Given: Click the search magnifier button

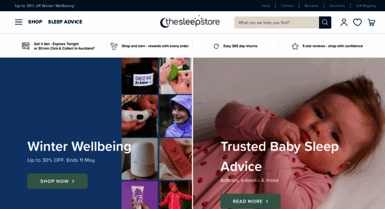Looking at the screenshot, I should click(325, 23).
